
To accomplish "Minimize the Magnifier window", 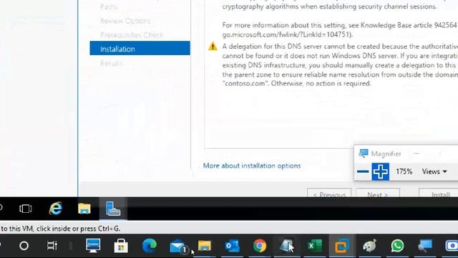I will (x=416, y=153).
